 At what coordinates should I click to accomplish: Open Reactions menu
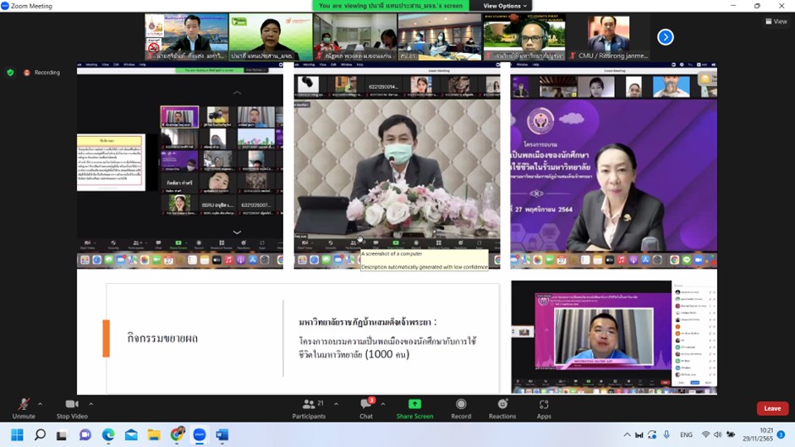pyautogui.click(x=502, y=408)
